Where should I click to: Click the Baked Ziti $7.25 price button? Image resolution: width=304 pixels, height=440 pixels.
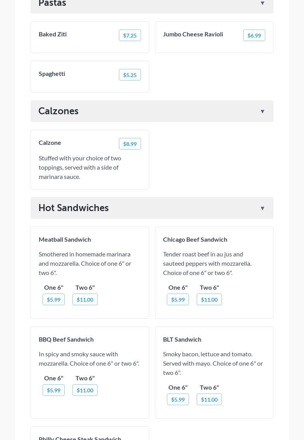130,36
